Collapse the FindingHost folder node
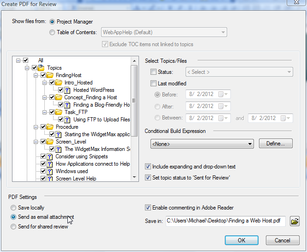 point(36,75)
